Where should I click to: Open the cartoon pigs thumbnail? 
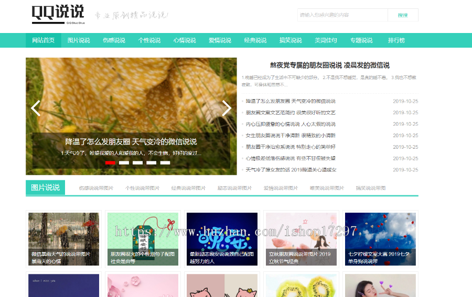pyautogui.click(x=222, y=285)
